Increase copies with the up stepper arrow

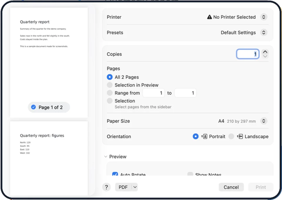point(265,52)
